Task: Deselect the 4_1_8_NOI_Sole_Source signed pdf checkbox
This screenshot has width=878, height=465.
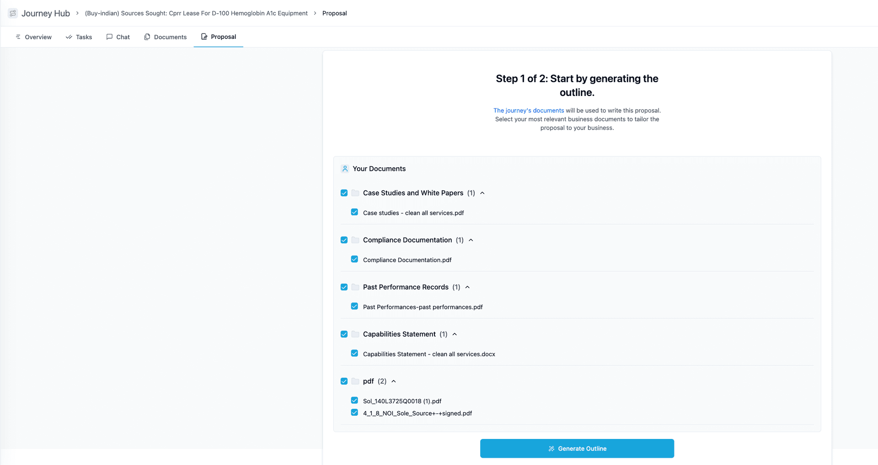Action: tap(354, 412)
